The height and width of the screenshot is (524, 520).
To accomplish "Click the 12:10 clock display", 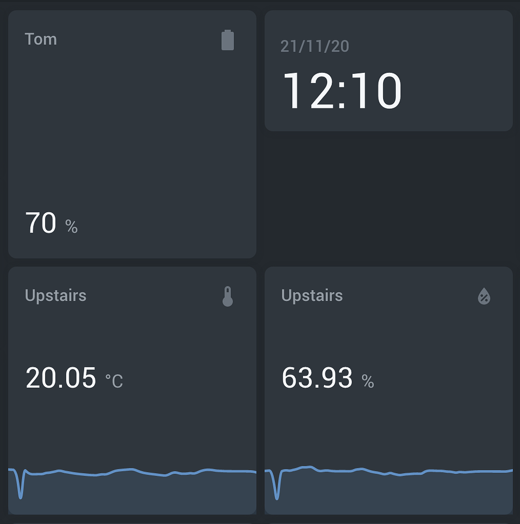I will point(343,91).
